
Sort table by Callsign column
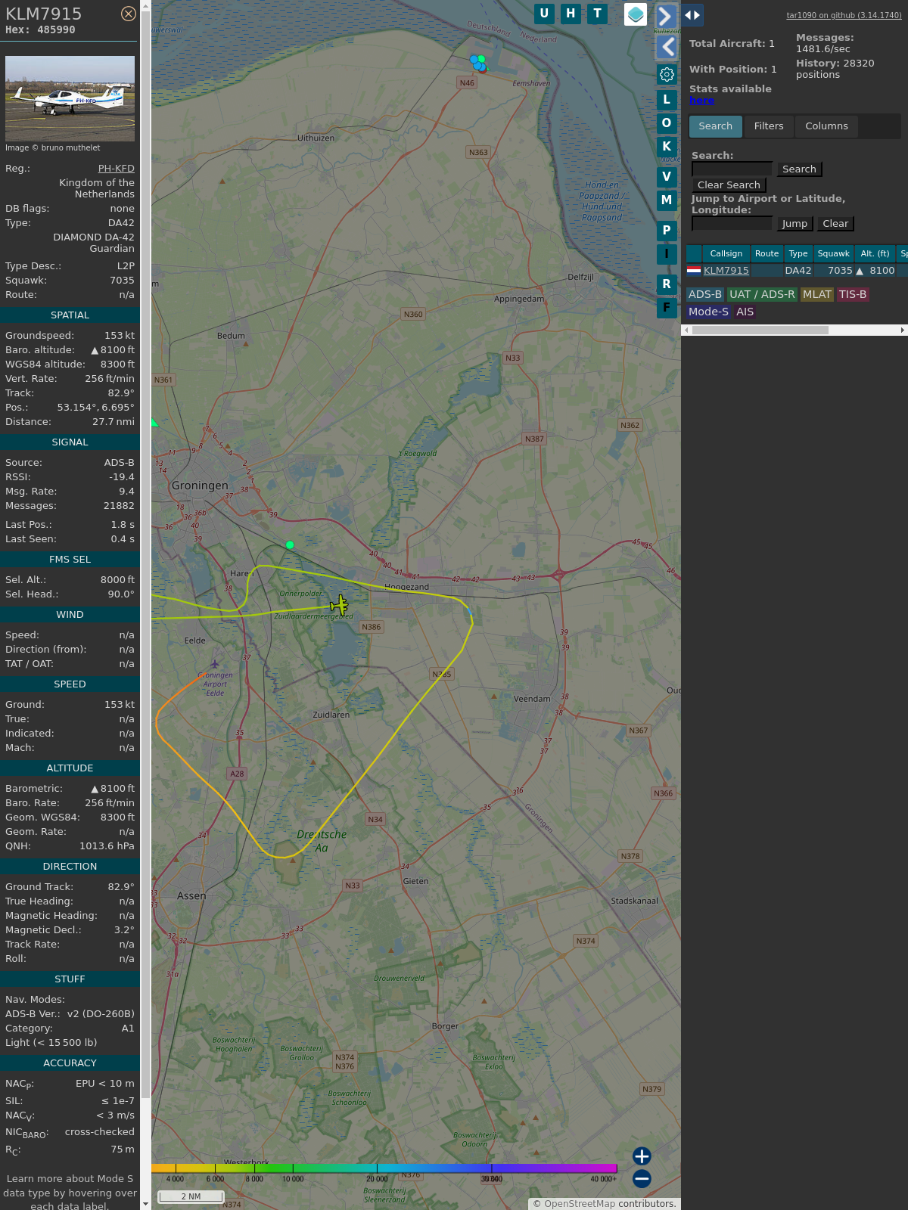pyautogui.click(x=726, y=254)
